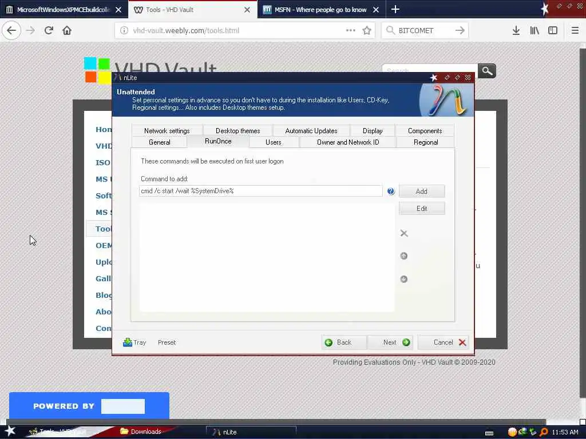Open a new browser tab
The height and width of the screenshot is (439, 586).
[395, 9]
